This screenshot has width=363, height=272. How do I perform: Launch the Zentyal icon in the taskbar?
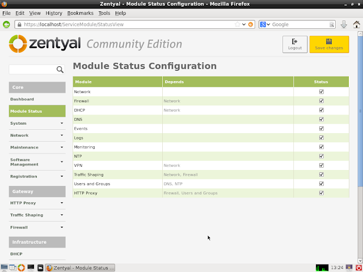22,267
